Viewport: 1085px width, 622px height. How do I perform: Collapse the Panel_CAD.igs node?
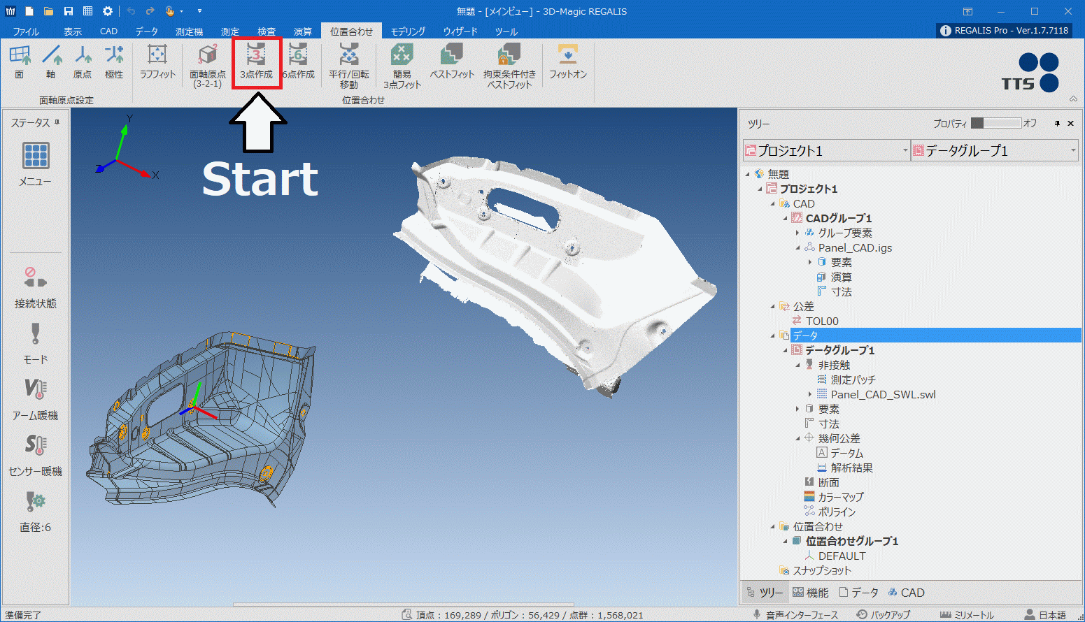pos(797,247)
